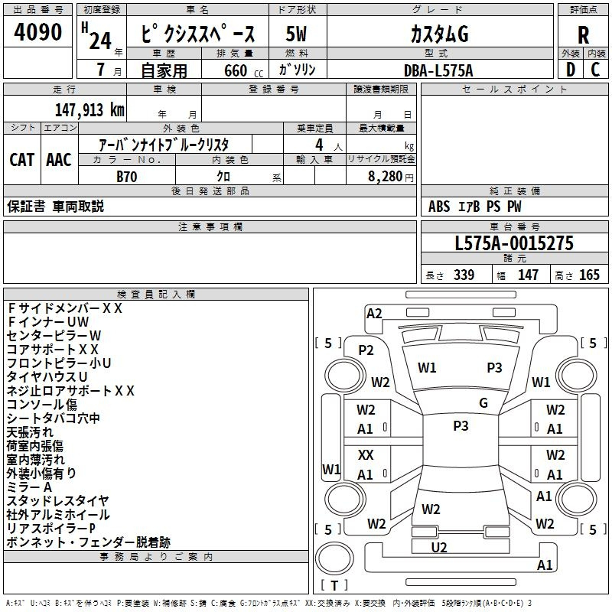Screen dimensions: 612x612
Task: Select the exterior grade D
Action: tap(571, 70)
